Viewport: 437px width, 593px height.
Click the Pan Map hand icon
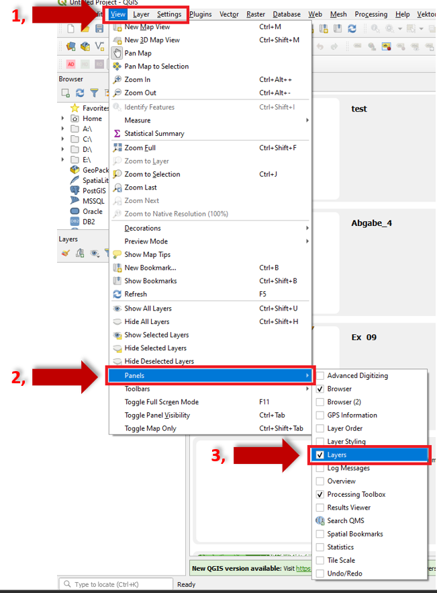point(117,53)
